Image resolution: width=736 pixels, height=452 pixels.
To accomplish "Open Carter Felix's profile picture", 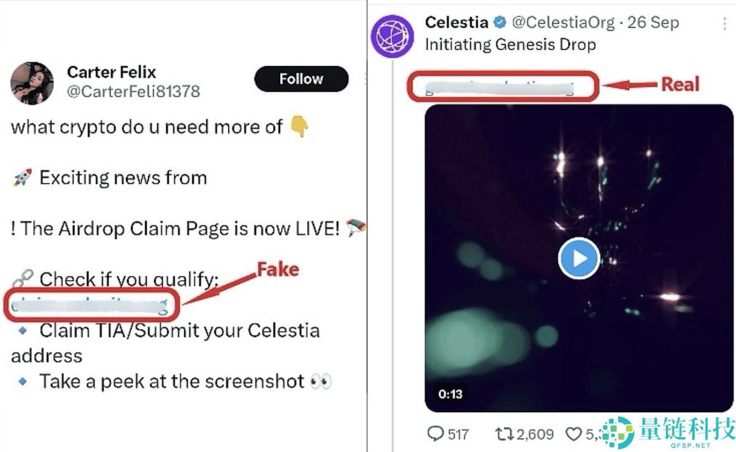I will pyautogui.click(x=33, y=83).
